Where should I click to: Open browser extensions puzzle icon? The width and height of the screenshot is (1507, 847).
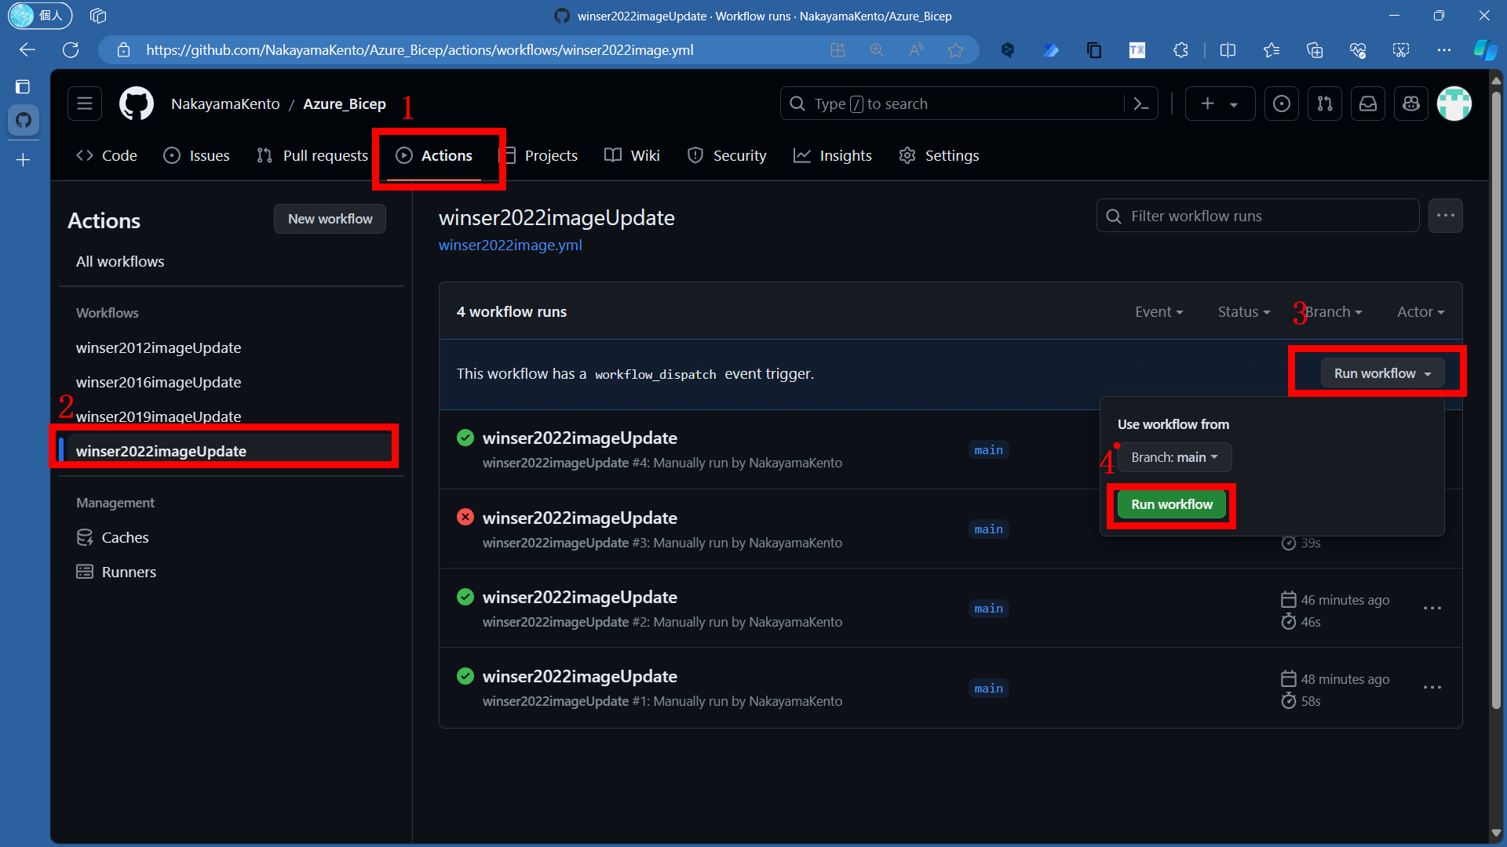1180,50
